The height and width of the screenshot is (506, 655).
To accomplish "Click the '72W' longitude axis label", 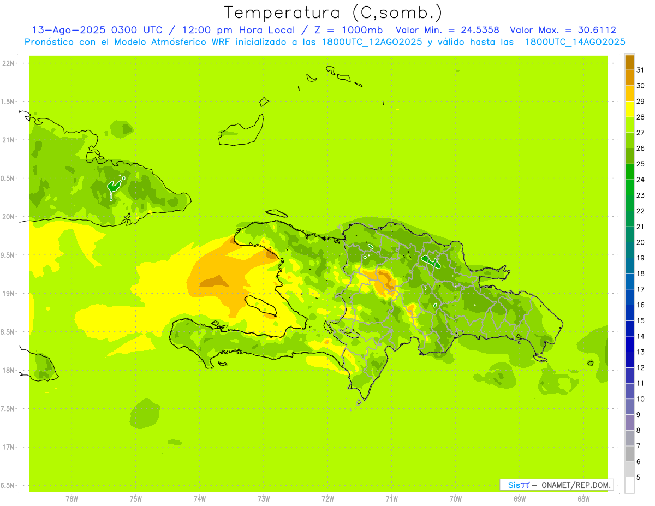I will click(x=328, y=499).
